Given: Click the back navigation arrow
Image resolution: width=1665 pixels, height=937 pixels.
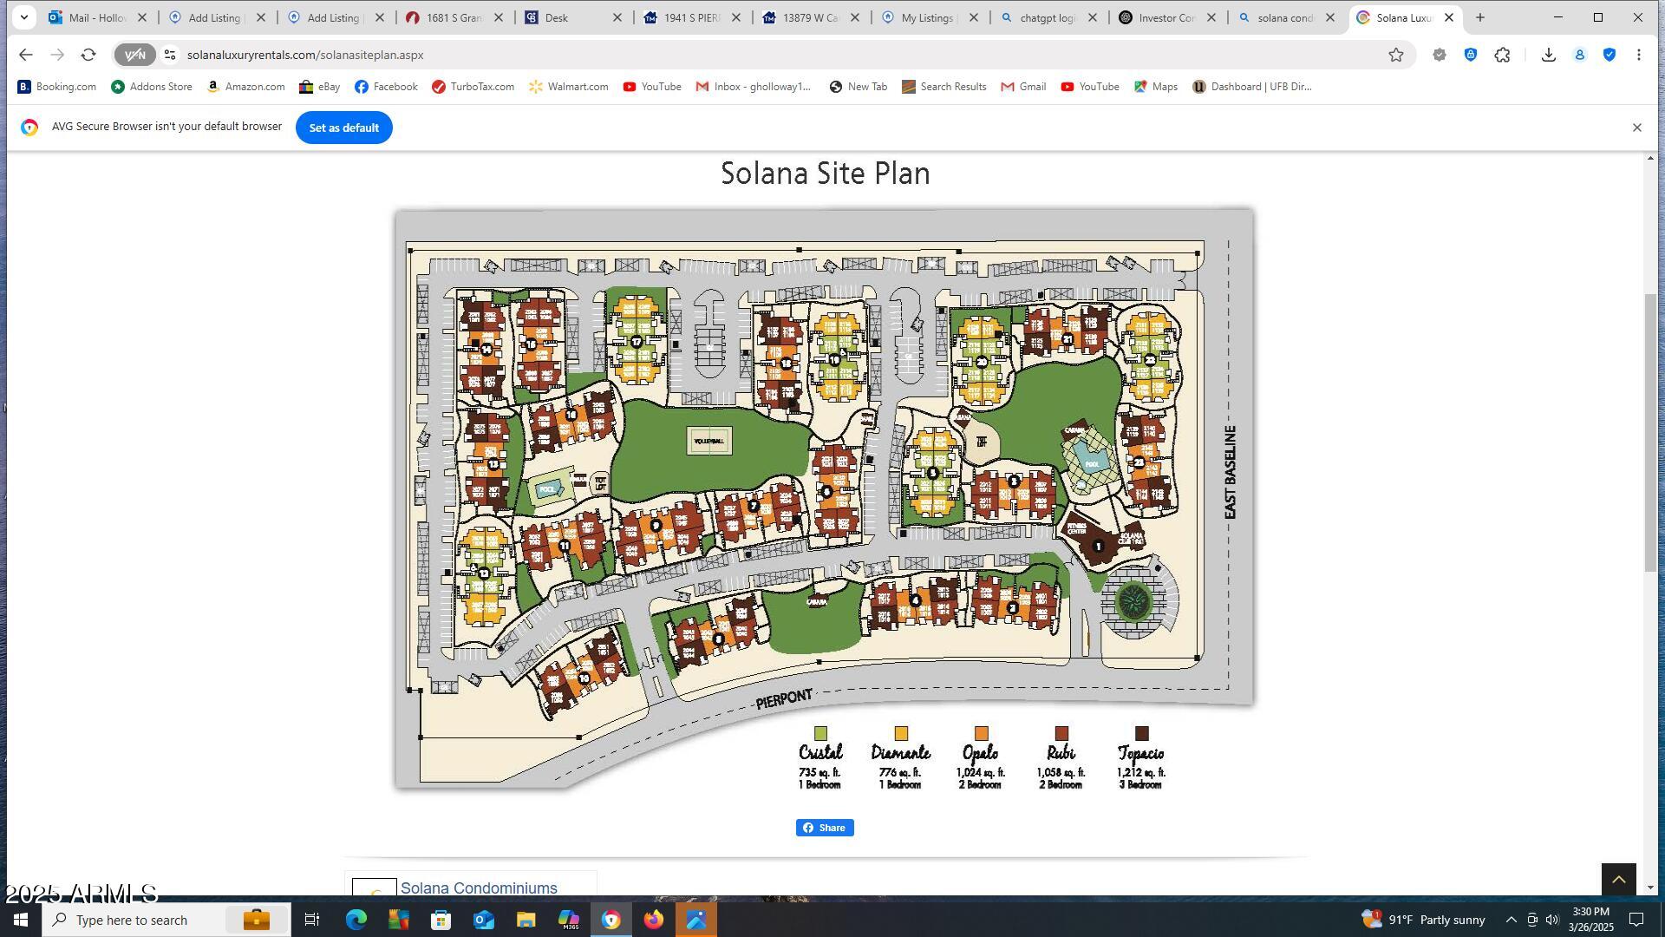Looking at the screenshot, I should click(x=25, y=54).
